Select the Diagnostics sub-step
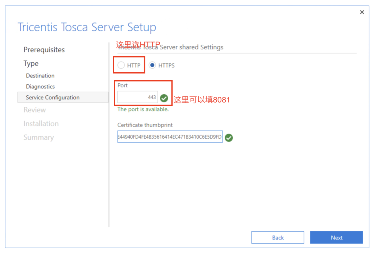Image resolution: width=376 pixels, height=253 pixels. pos(40,87)
